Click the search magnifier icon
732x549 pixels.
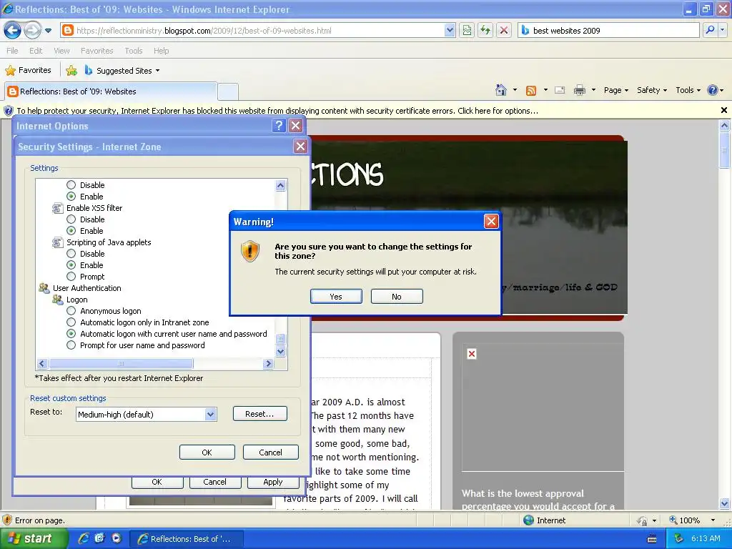[710, 30]
